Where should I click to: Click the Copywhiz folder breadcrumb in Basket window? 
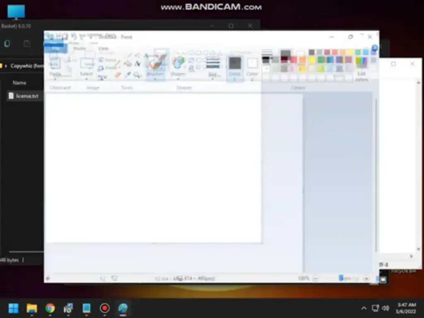click(27, 66)
